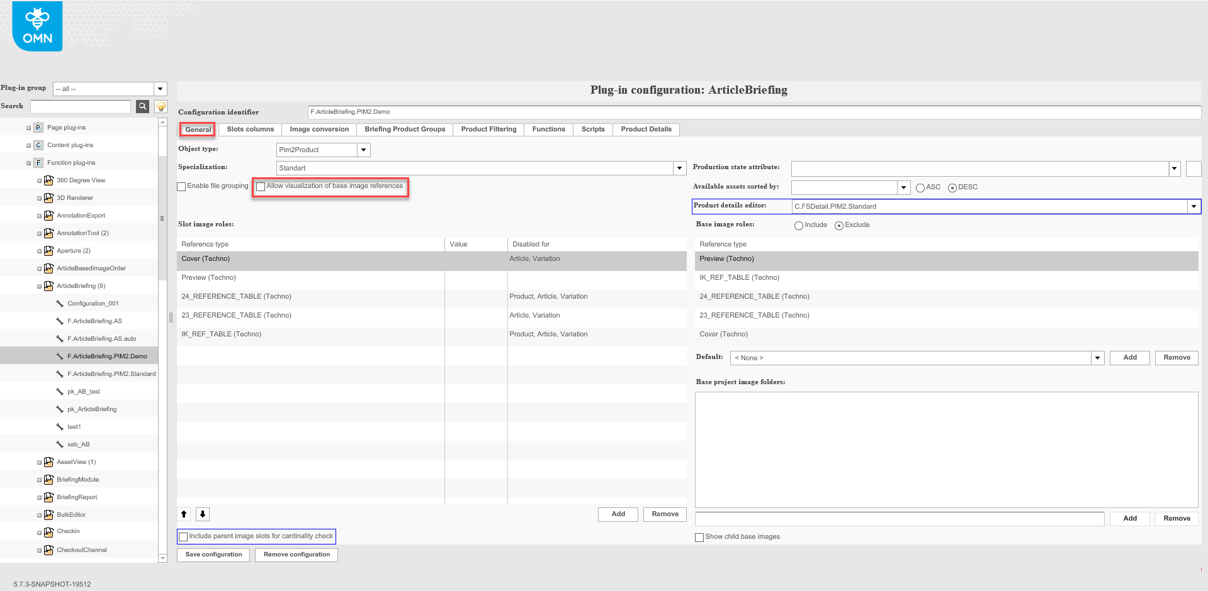The width and height of the screenshot is (1208, 591).
Task: Expand the AnnotationTool tree node
Action: pyautogui.click(x=38, y=233)
